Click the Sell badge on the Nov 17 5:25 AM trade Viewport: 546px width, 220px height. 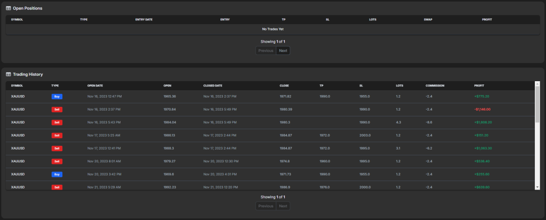pyautogui.click(x=57, y=135)
